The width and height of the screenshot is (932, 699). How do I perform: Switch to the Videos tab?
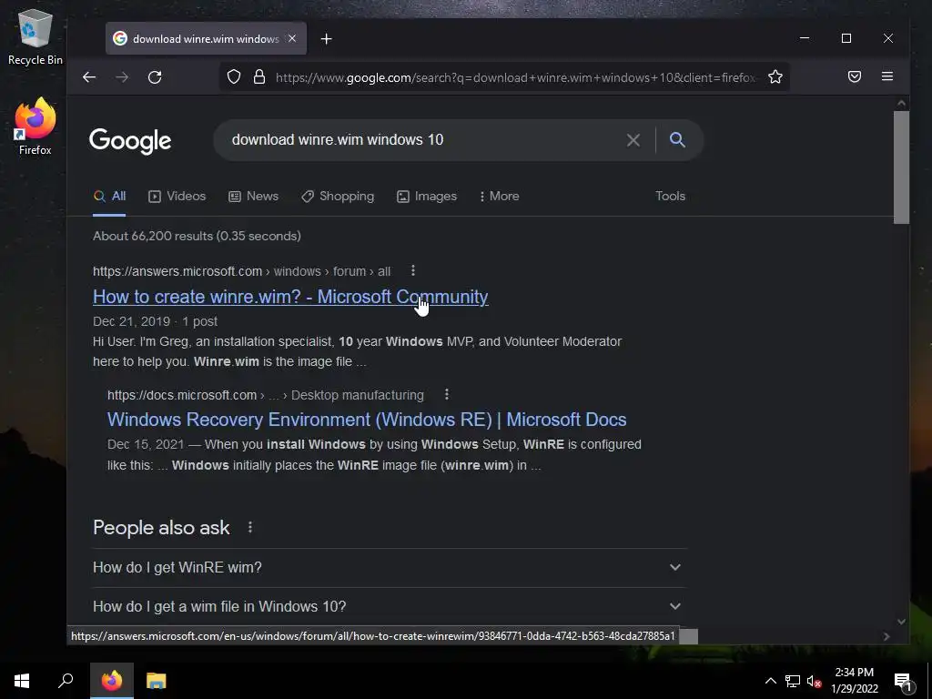[x=177, y=197]
